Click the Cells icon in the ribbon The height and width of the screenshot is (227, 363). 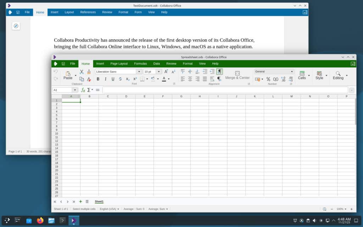pyautogui.click(x=302, y=75)
